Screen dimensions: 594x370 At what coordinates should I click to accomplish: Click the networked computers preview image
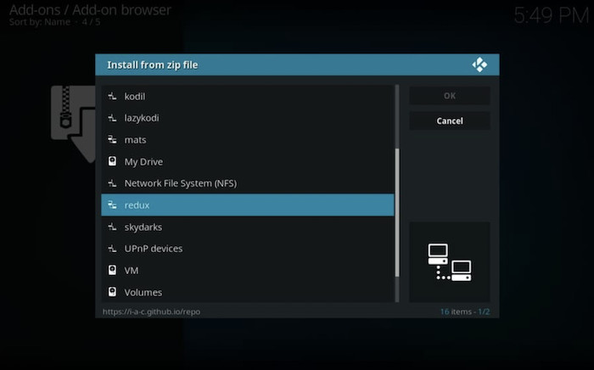450,262
